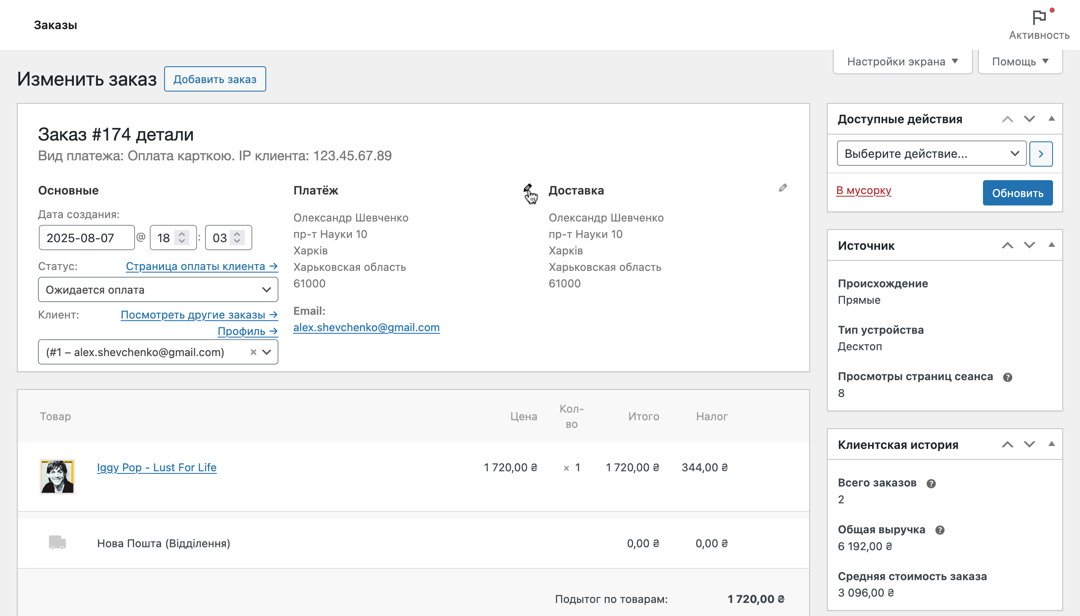Screen dimensions: 1080x616
Task: Move order to trash via В мусорку
Action: 864,190
